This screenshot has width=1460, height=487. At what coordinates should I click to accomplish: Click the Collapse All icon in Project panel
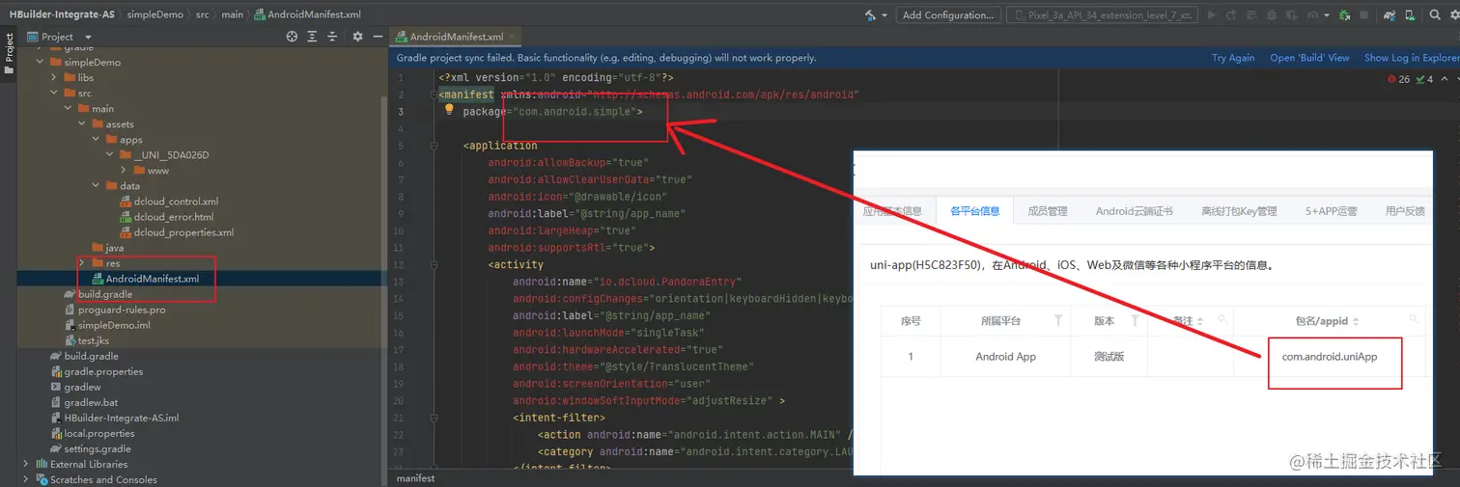[334, 36]
